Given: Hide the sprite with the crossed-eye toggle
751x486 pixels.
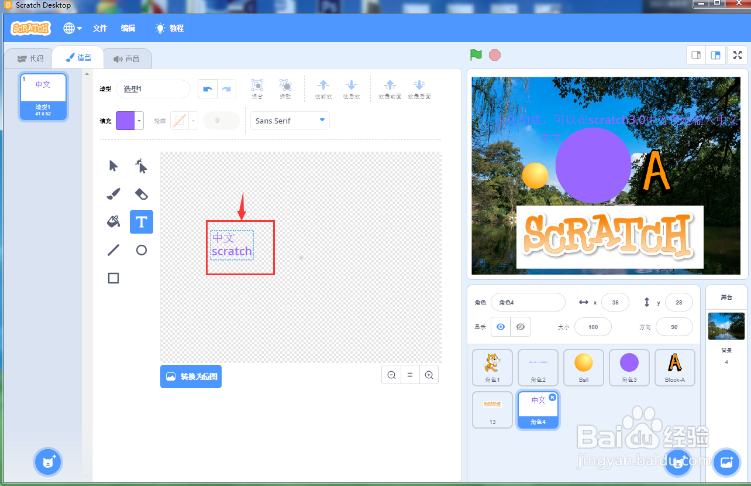Looking at the screenshot, I should click(519, 326).
